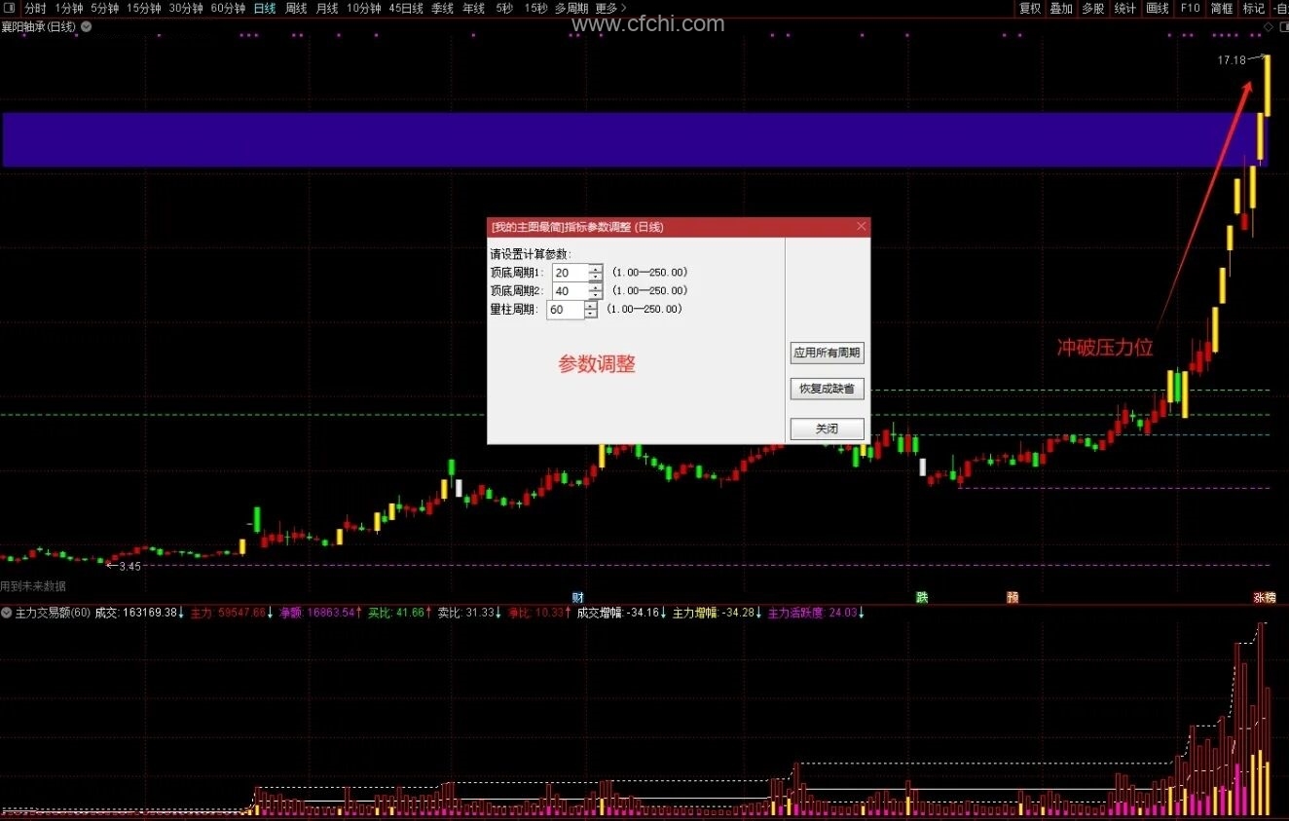Select the 45日线 period
The image size is (1289, 821).
pyautogui.click(x=406, y=8)
